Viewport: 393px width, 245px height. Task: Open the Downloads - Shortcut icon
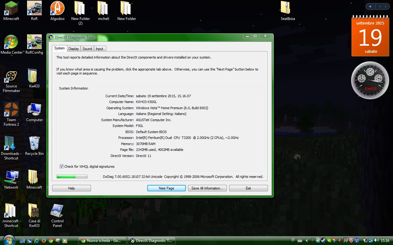(x=11, y=148)
